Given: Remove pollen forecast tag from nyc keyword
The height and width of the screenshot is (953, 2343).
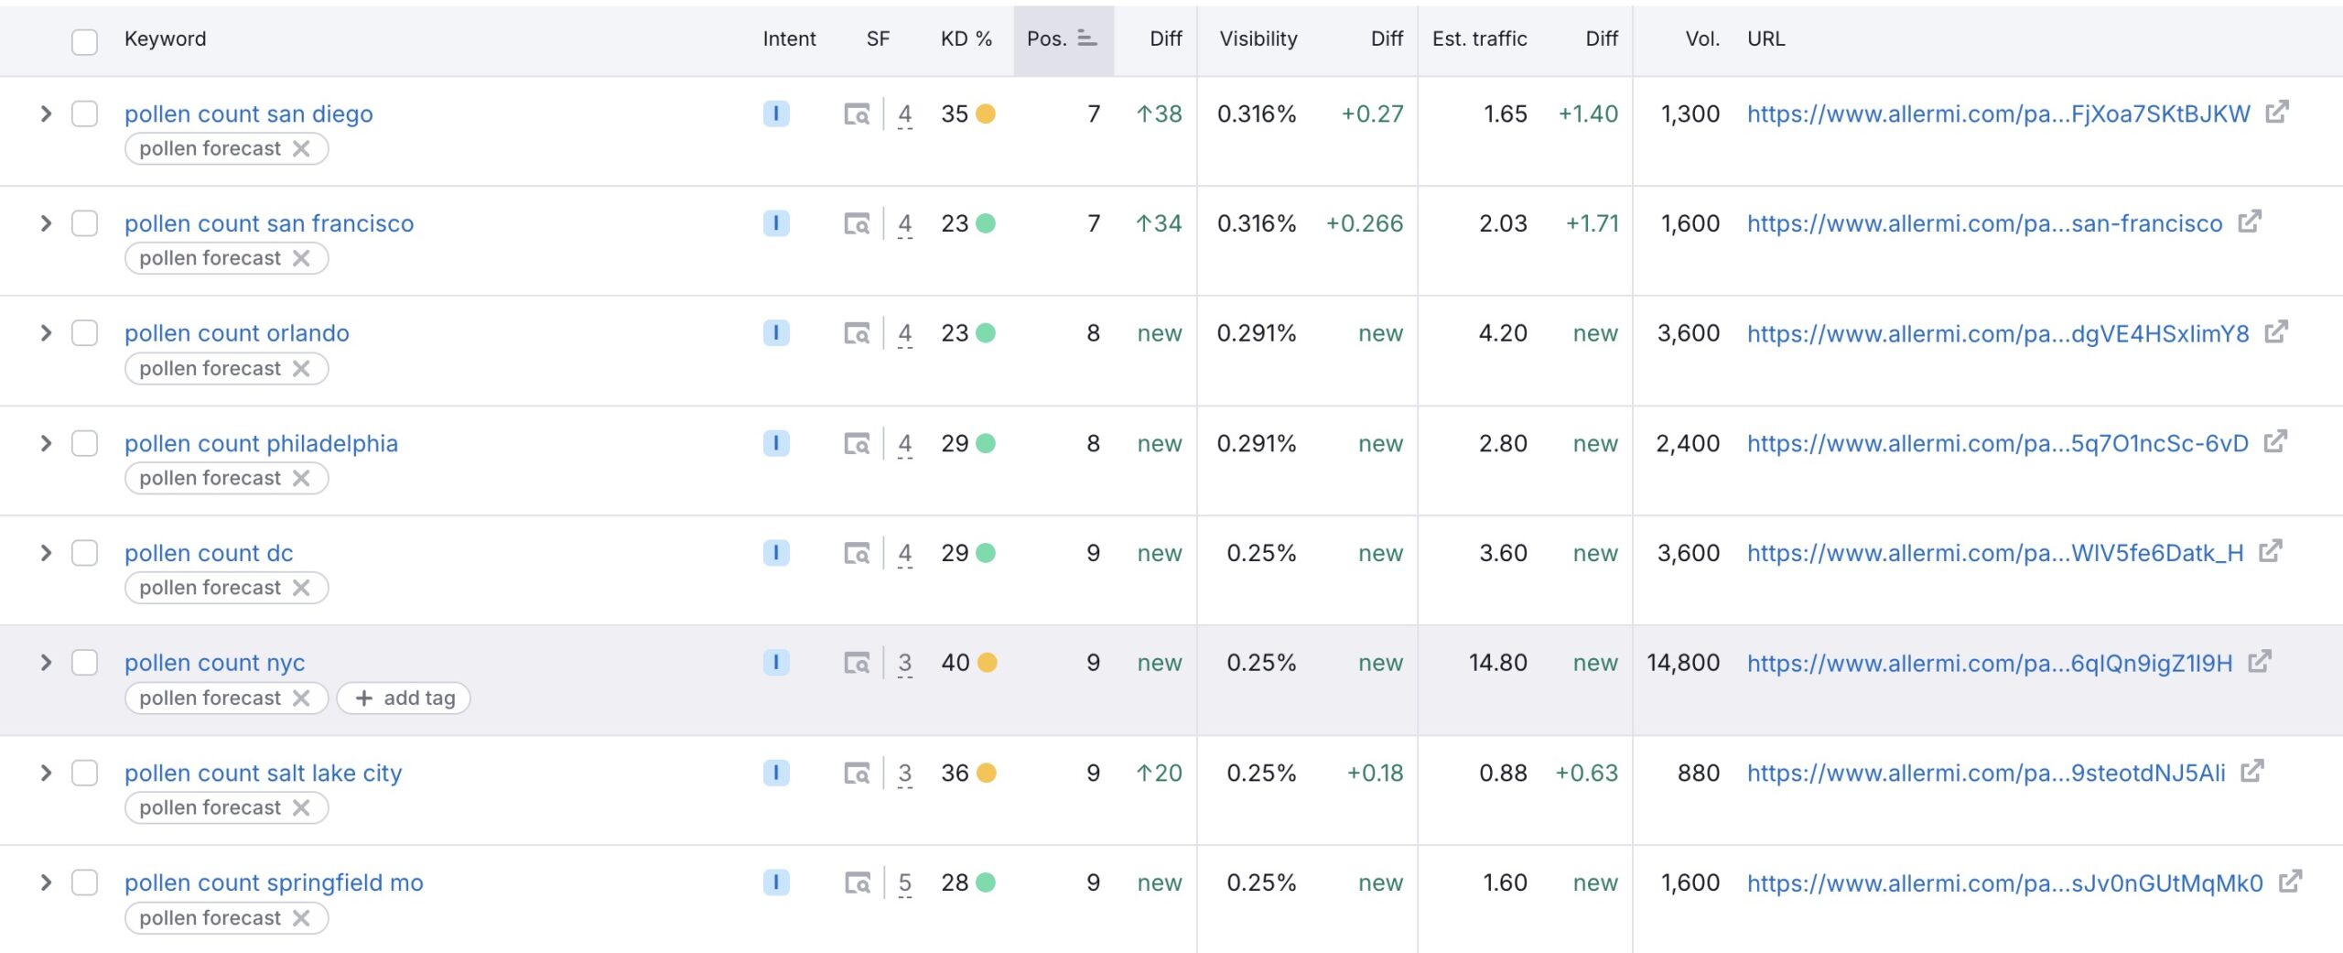Looking at the screenshot, I should coord(301,698).
